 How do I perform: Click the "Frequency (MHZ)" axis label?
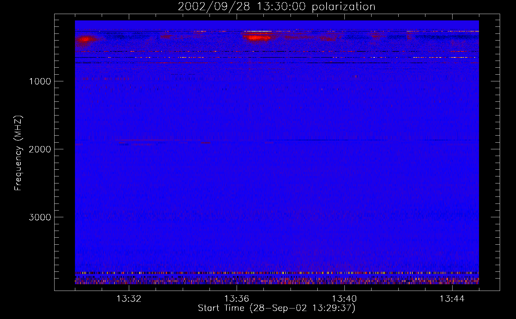coord(18,153)
